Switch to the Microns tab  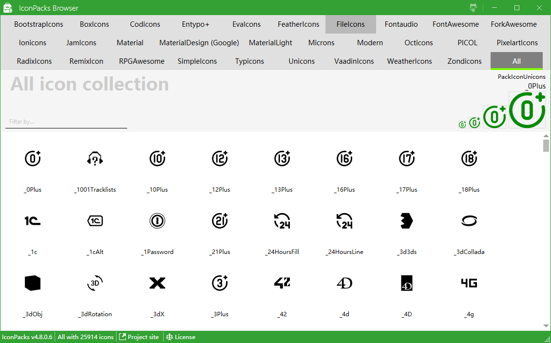(321, 43)
